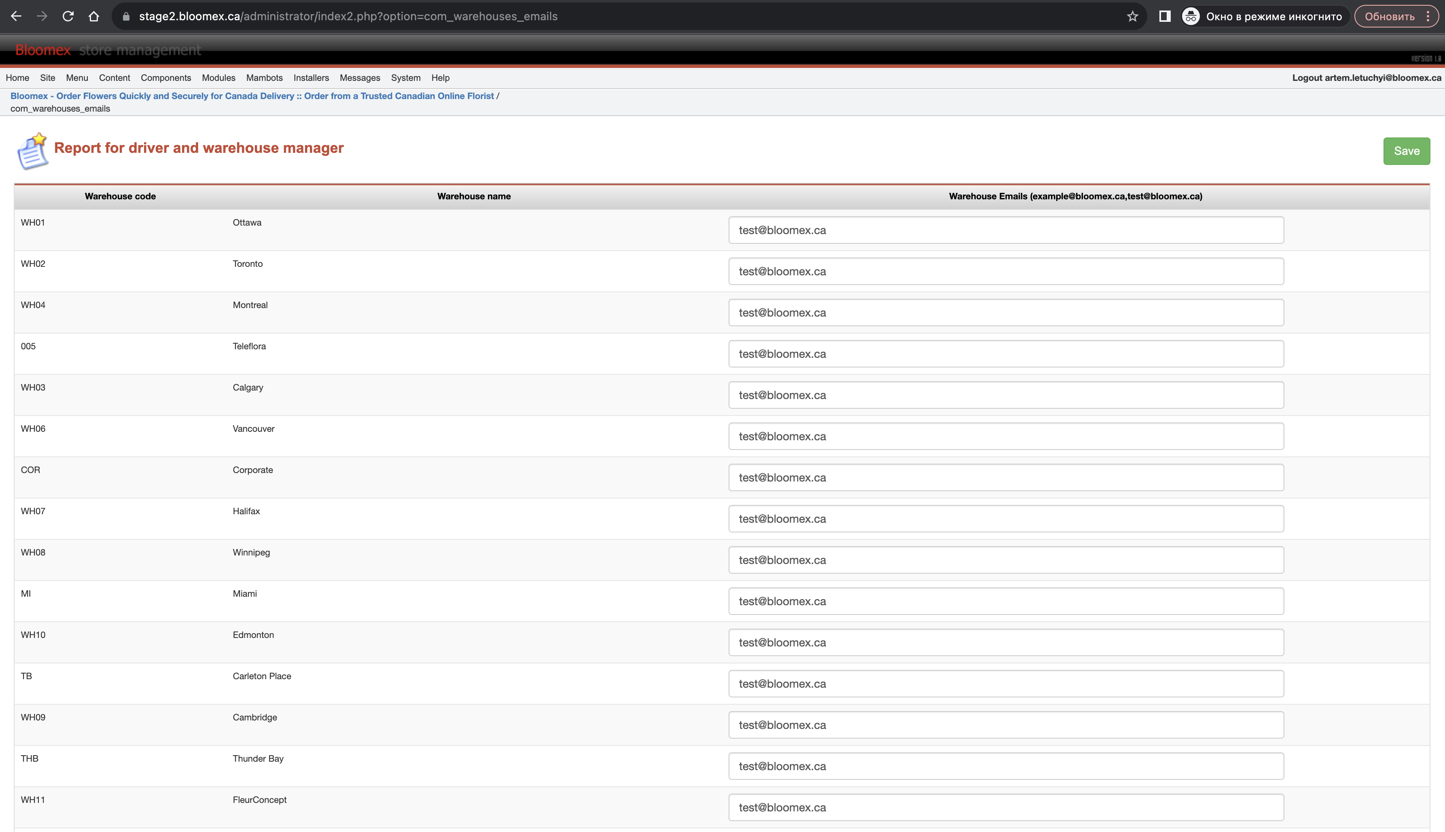Select warehouse code COR
This screenshot has width=1445, height=832.
coord(30,470)
